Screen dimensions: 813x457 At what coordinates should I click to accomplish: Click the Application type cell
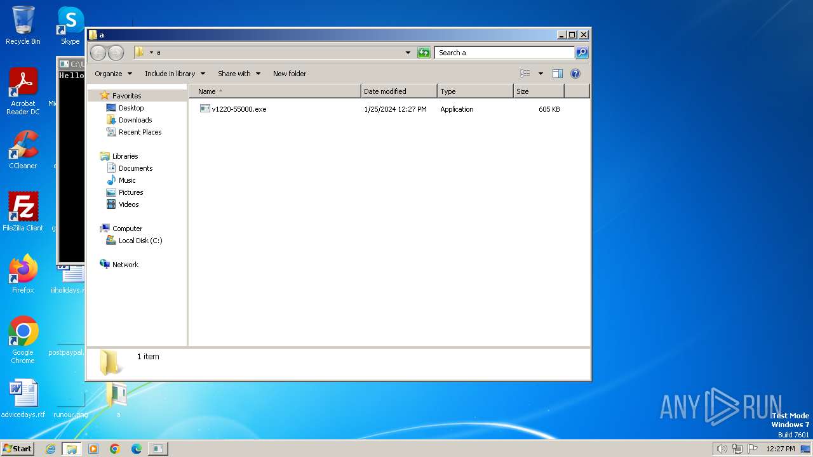(x=457, y=109)
